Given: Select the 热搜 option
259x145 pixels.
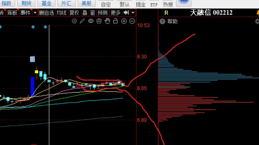Looking at the screenshot, I should click(168, 4).
